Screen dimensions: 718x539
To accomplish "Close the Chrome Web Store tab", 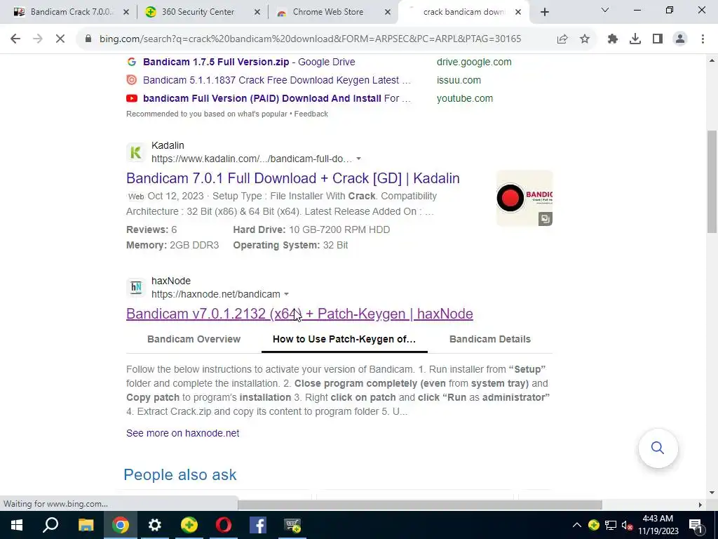I will coord(388,13).
